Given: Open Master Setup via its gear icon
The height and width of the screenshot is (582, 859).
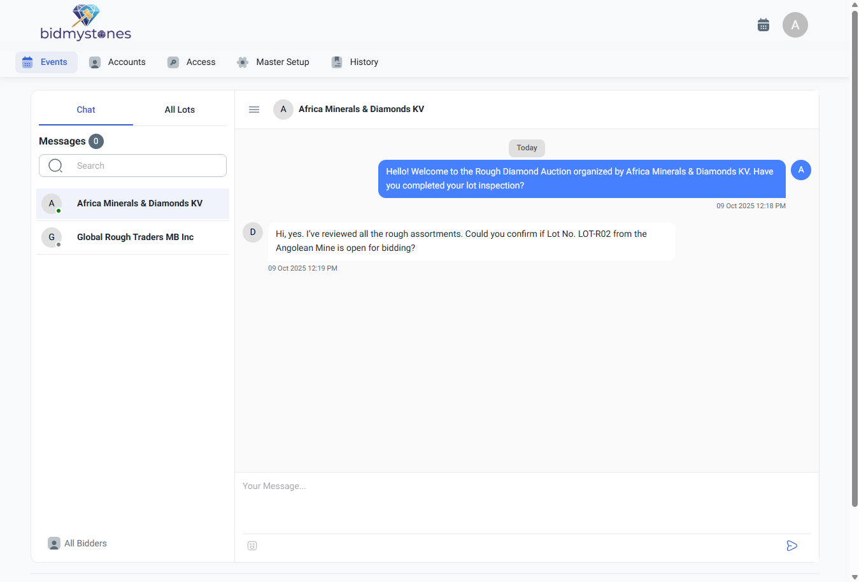Looking at the screenshot, I should [243, 62].
